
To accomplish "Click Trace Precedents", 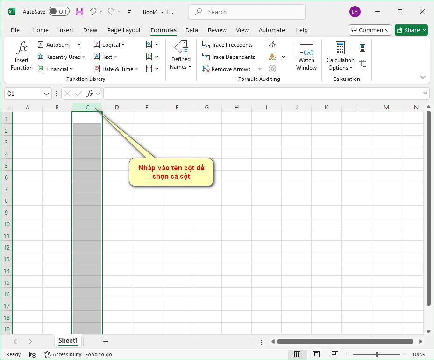I will point(228,44).
